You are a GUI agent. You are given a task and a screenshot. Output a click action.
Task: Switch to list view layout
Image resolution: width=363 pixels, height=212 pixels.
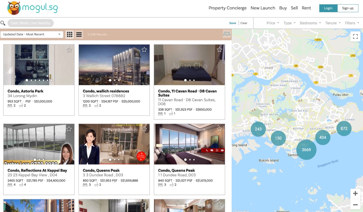coord(79,34)
